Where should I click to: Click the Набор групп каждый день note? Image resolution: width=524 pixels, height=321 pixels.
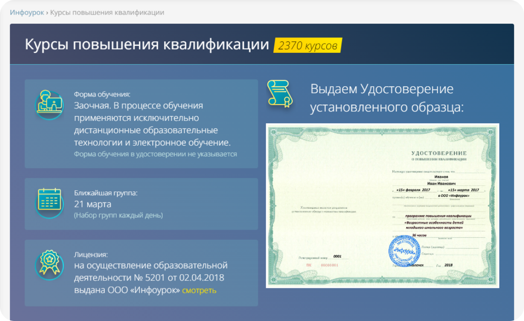[x=118, y=216]
